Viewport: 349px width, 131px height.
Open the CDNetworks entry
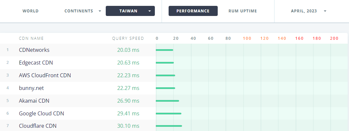[34, 50]
